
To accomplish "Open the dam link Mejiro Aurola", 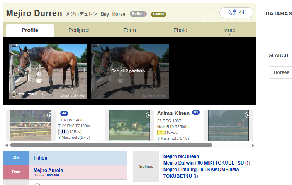I will [48, 170].
